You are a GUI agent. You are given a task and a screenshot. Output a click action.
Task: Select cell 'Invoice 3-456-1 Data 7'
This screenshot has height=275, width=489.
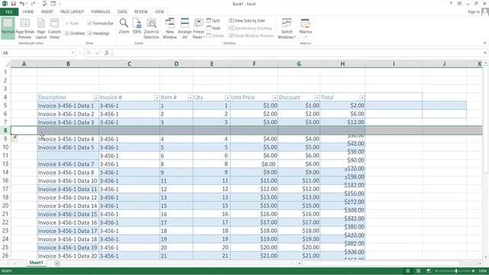coord(68,164)
